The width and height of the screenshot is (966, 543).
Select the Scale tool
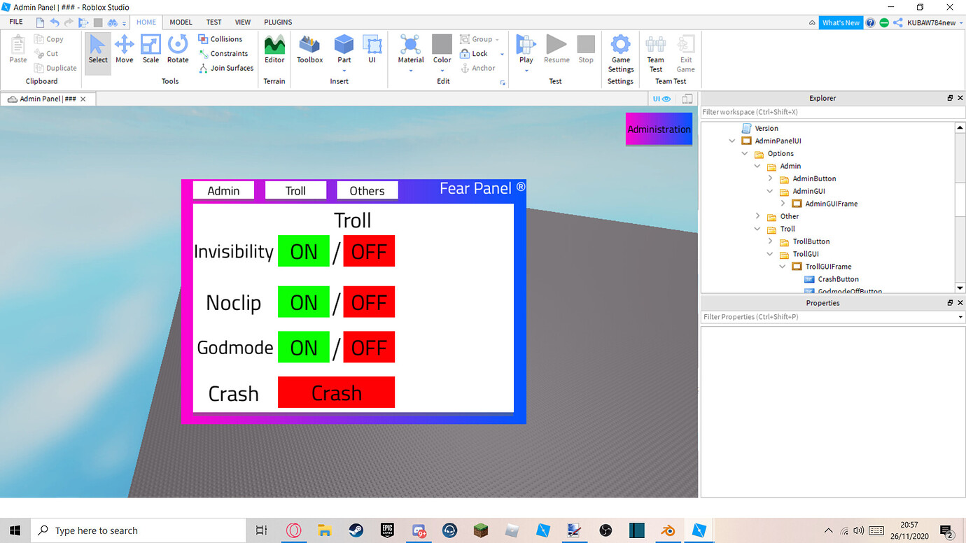pyautogui.click(x=150, y=50)
